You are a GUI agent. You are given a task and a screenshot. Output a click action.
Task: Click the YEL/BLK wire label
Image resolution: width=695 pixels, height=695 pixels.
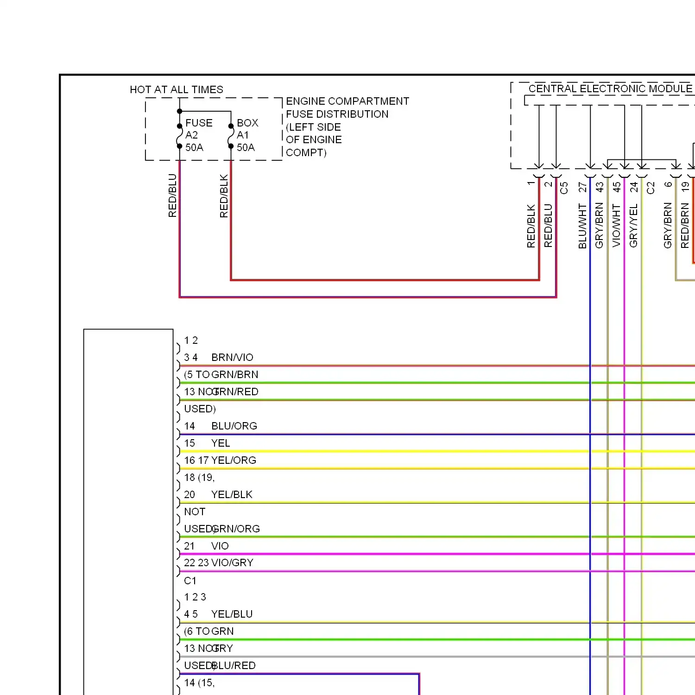(x=232, y=494)
